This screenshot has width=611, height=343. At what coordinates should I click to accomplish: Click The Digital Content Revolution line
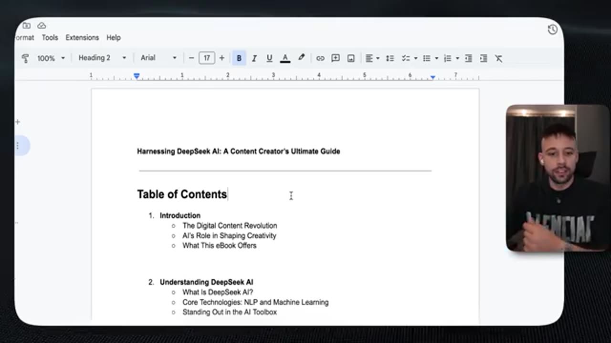(230, 225)
